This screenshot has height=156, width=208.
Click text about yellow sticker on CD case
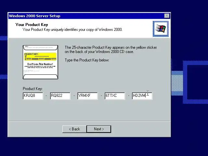pos(111,49)
